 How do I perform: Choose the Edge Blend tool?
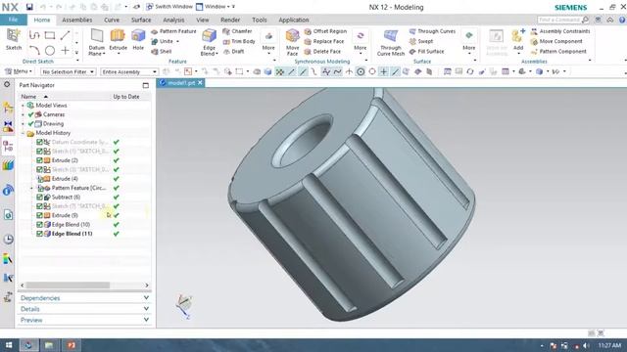click(x=209, y=42)
